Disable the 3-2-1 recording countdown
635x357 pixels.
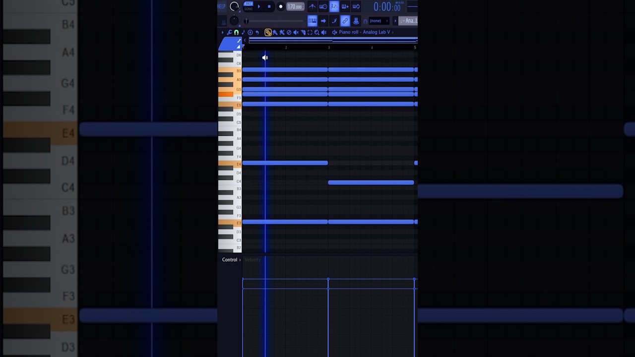click(x=334, y=6)
